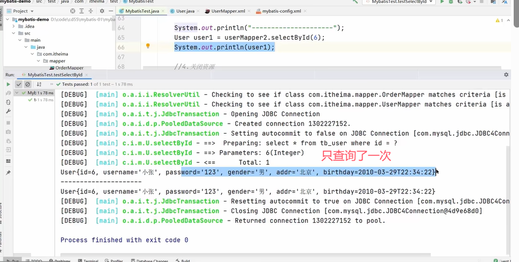The width and height of the screenshot is (519, 262).
Task: Collapse the mybatis-demo root node
Action: 7,20
